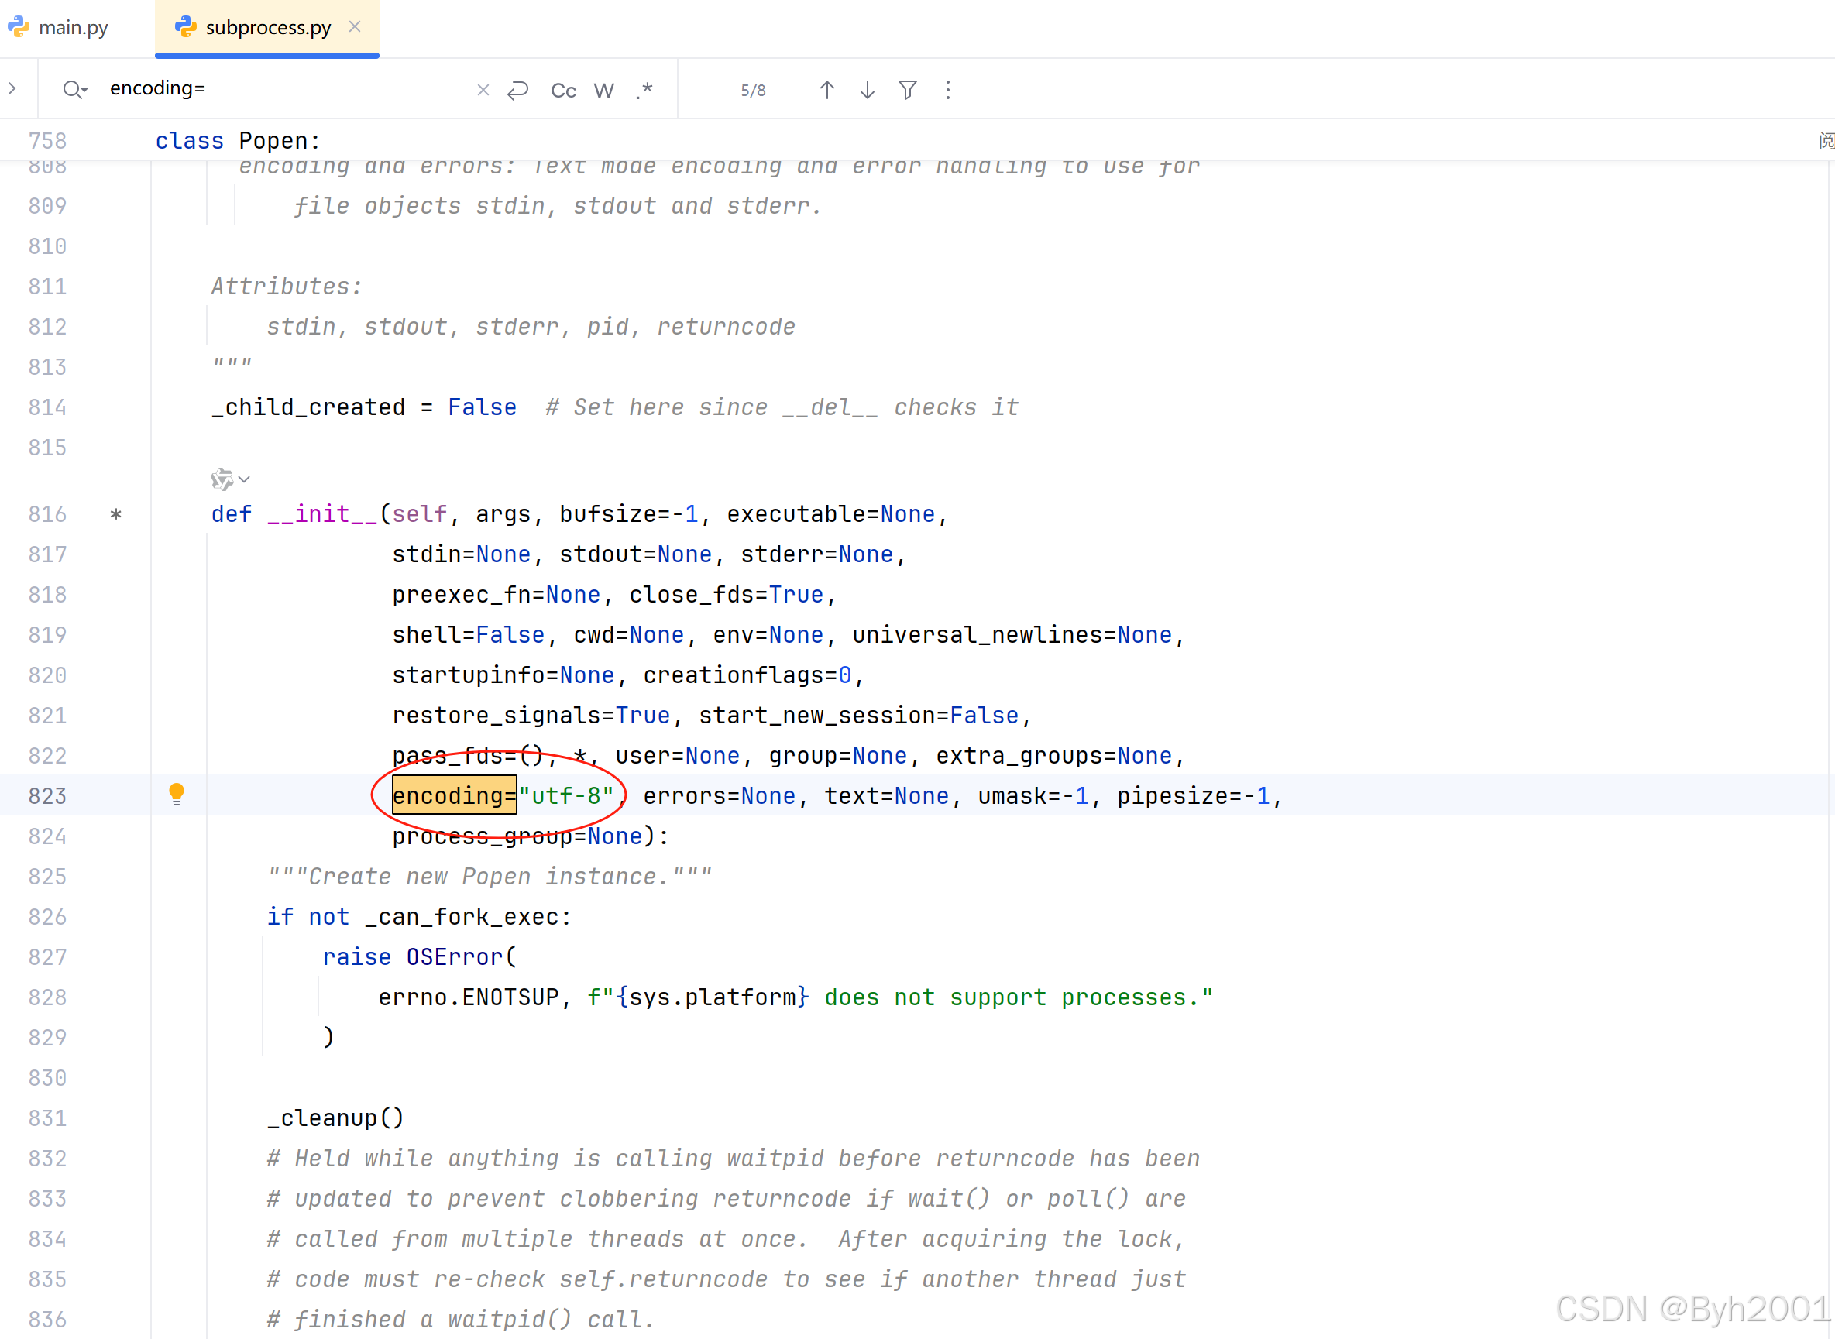Viewport: 1835px width, 1339px height.
Task: Jump to previous match with the up arrow
Action: tap(826, 89)
